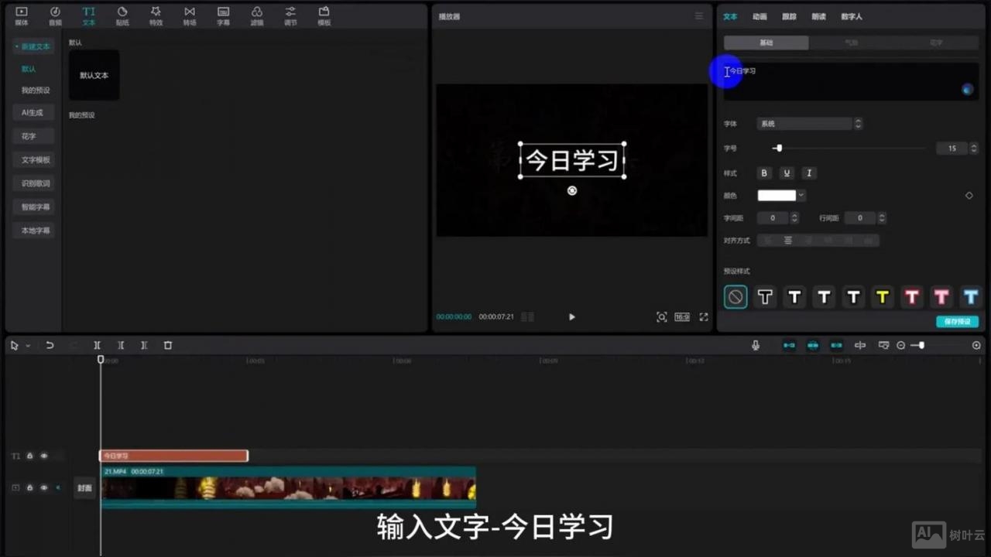This screenshot has height=557, width=991.
Task: Open the 贴纸 (Sticker) panel
Action: click(x=122, y=16)
